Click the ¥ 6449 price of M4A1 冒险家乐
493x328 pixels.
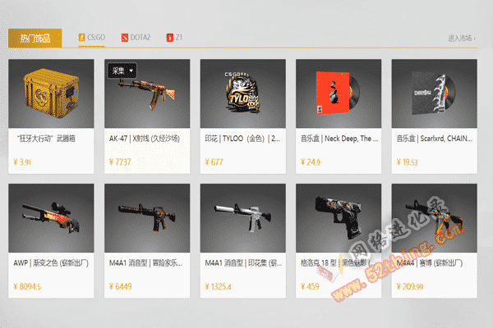pyautogui.click(x=121, y=286)
